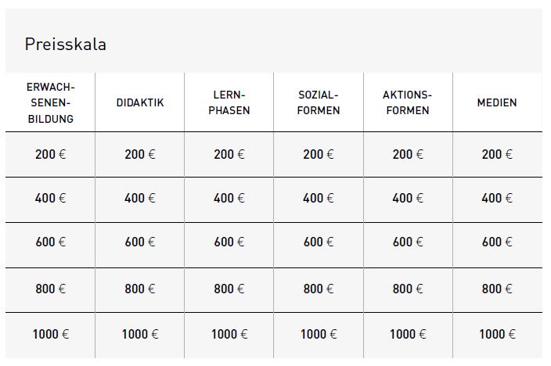Pick the 1000 € Aktionsformen cell
The width and height of the screenshot is (551, 366).
pyautogui.click(x=407, y=334)
